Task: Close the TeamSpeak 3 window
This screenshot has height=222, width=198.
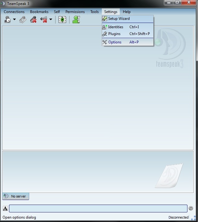Action: (189, 2)
